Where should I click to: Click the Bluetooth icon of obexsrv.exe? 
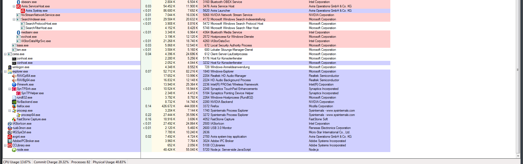point(19,2)
